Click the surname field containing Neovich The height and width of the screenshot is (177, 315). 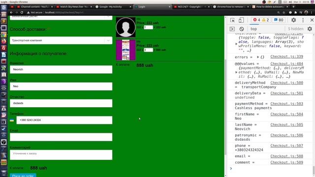tap(61, 69)
